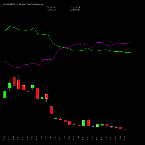Click the red candle above the 12 Jun label

pyautogui.click(x=51, y=110)
